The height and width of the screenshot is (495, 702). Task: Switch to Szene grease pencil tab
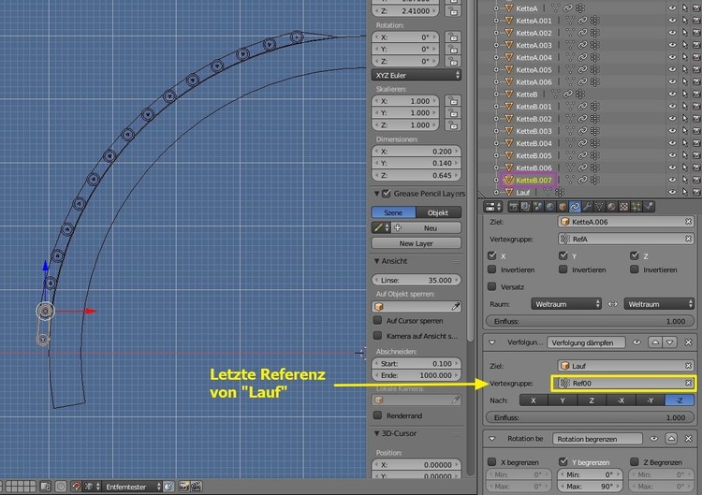point(393,212)
